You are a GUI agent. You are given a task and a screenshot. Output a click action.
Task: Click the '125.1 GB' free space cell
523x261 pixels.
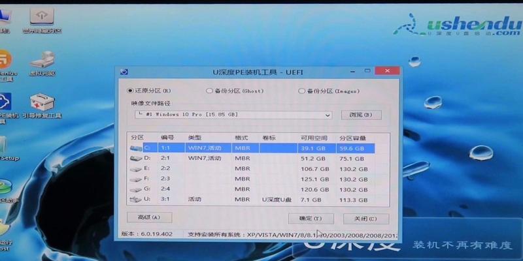coord(314,179)
